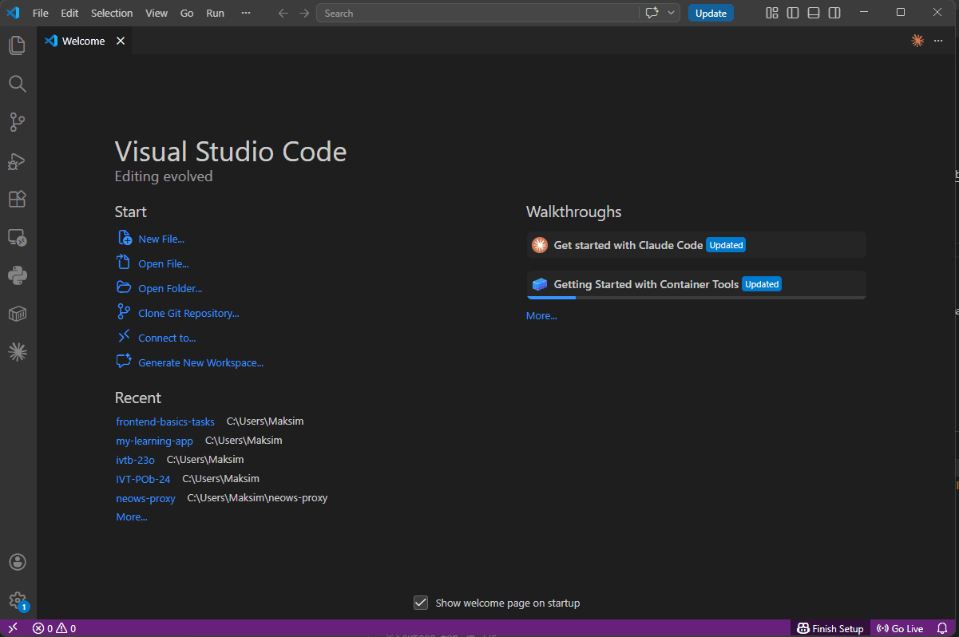Open the Search view in activity bar
The height and width of the screenshot is (637, 959).
(x=18, y=84)
